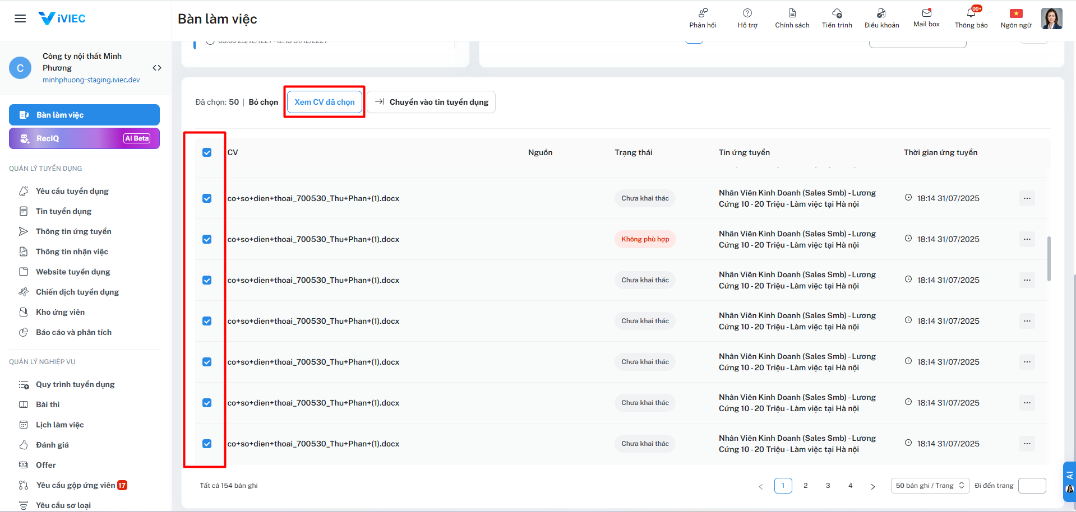Viewport: 1076px width, 512px height.
Task: Open the Chính sách policy icon
Action: tap(792, 13)
